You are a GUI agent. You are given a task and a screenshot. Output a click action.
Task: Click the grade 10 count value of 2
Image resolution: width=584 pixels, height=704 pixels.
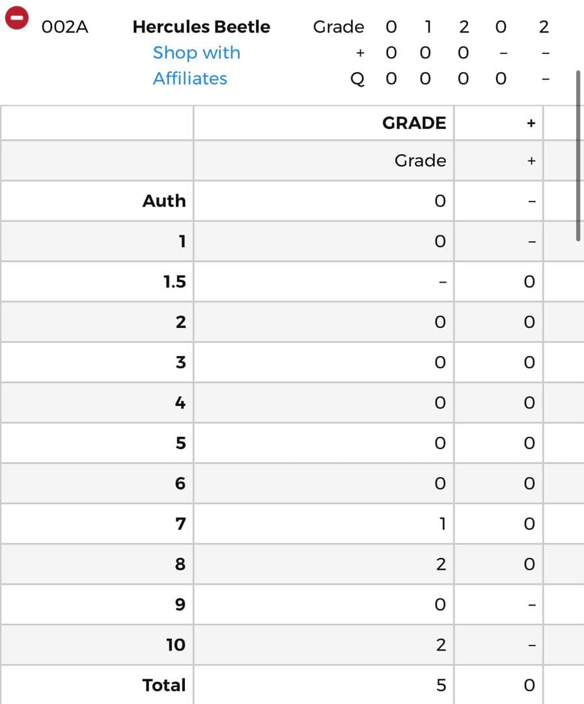click(x=441, y=645)
